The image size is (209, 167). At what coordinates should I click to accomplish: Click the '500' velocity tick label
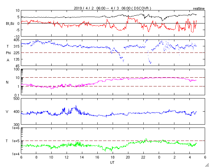(x=17, y=99)
